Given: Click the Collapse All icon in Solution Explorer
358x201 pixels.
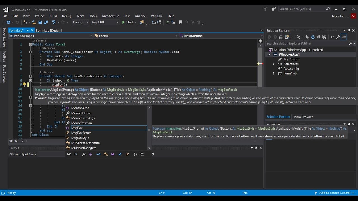Looking at the screenshot, I should point(319,37).
